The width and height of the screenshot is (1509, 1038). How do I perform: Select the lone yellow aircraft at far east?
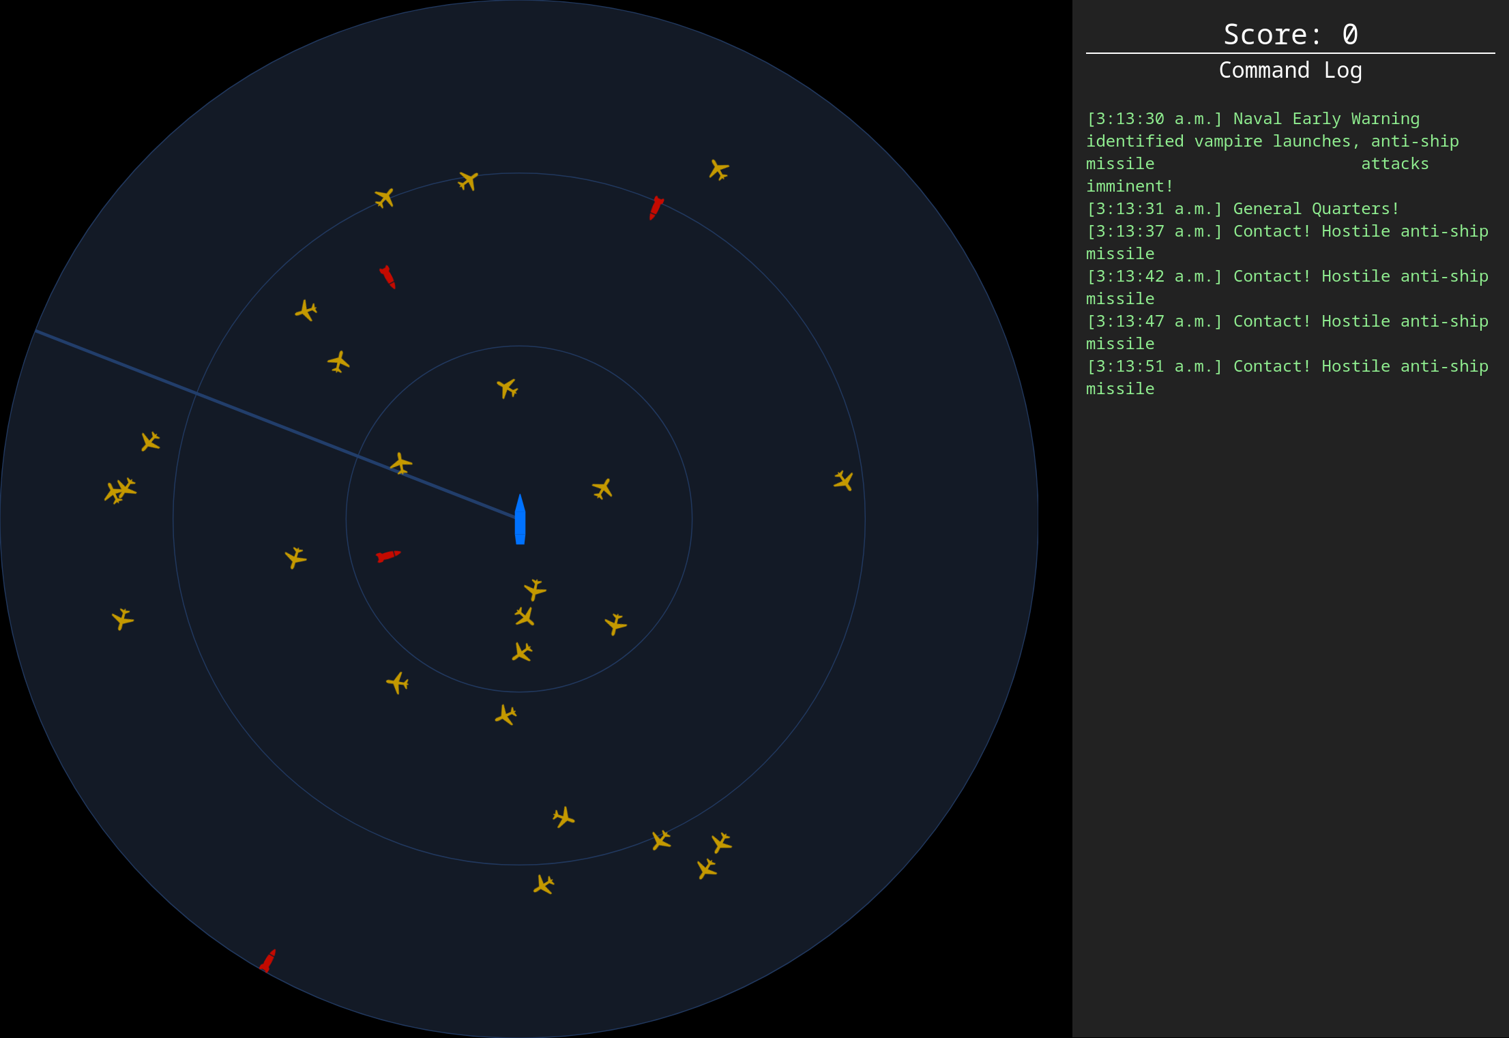[x=844, y=481]
